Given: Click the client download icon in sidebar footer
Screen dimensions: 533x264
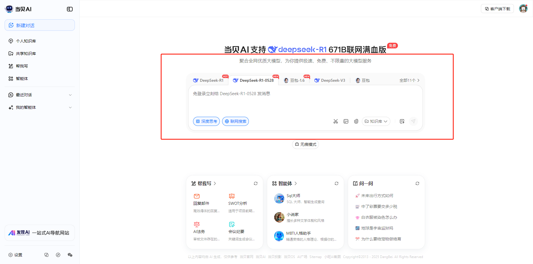Looking at the screenshot, I should (46, 255).
